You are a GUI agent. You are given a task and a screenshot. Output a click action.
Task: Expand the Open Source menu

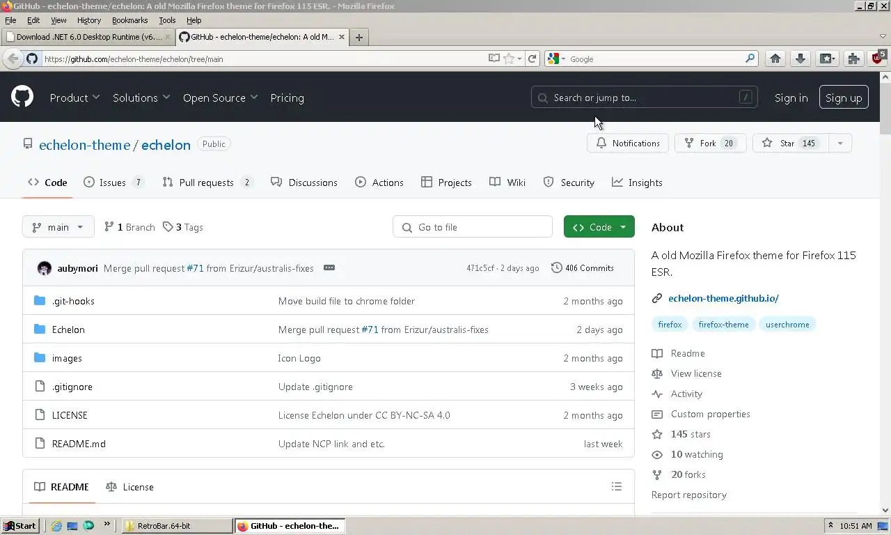tap(220, 98)
